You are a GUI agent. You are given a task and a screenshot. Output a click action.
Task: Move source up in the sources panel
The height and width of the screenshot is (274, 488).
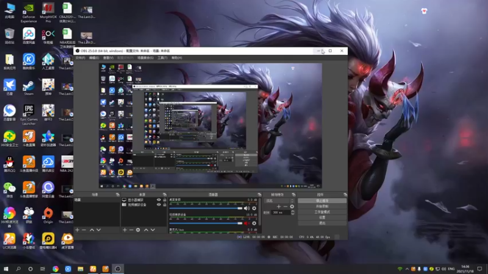[146, 230]
